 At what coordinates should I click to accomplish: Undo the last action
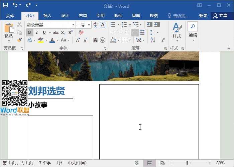point(15,5)
